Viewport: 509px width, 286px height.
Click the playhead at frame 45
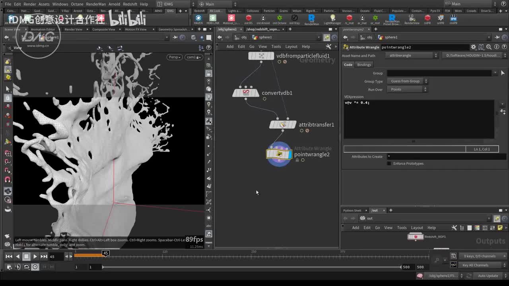coord(105,253)
